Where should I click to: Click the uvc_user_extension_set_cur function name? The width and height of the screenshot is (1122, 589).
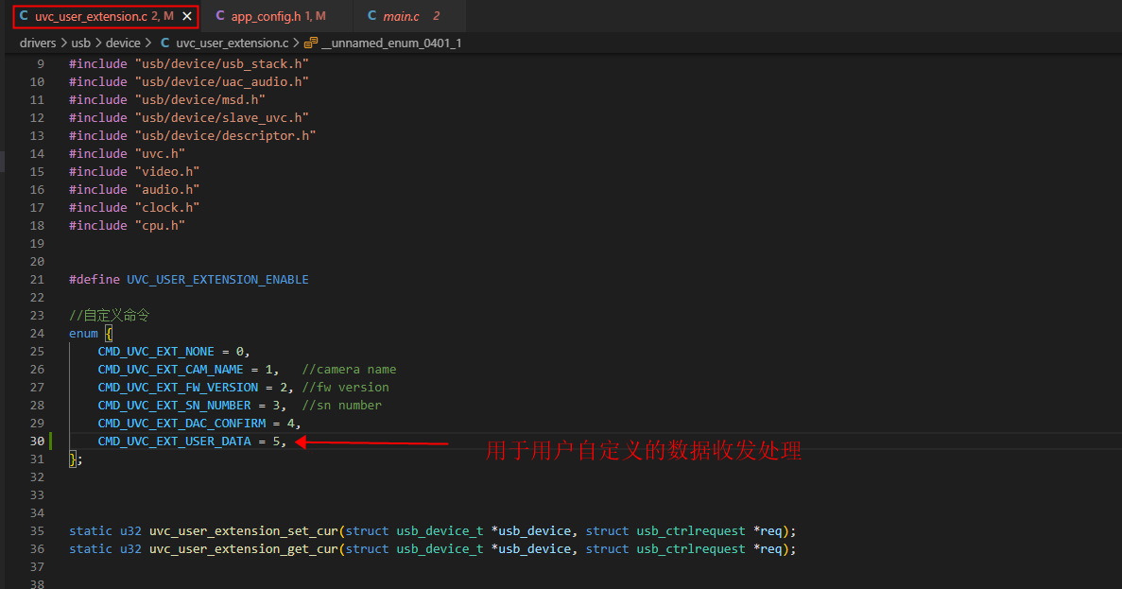(x=243, y=530)
